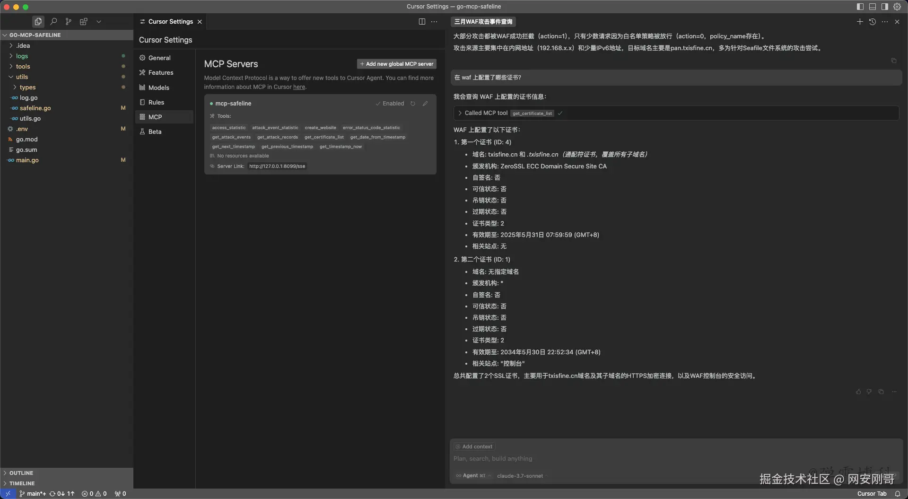The width and height of the screenshot is (908, 499).
Task: Go to Features settings section
Action: (x=164, y=72)
